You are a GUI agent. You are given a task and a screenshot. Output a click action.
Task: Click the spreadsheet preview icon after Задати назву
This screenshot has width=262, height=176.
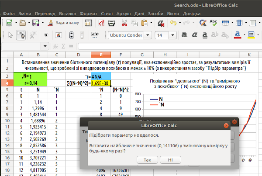click(x=88, y=23)
